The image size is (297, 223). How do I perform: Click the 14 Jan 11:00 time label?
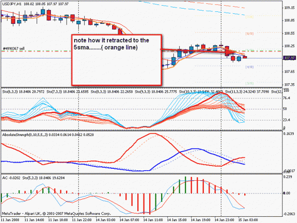point(153,220)
